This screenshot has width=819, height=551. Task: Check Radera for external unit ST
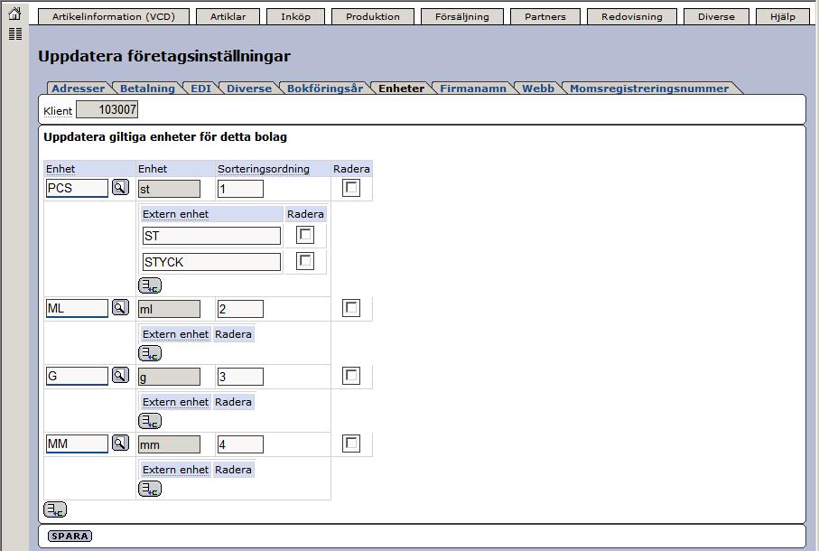tap(305, 235)
